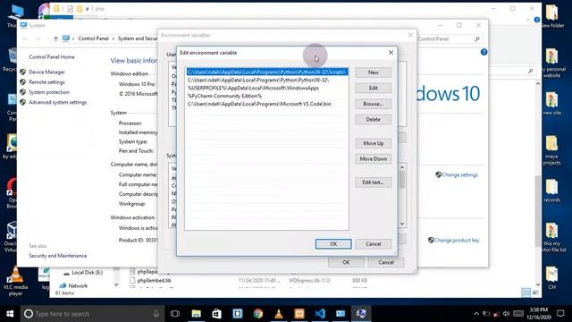Click OK in Environment Variables dialog
This screenshot has width=572, height=322.
tap(346, 262)
